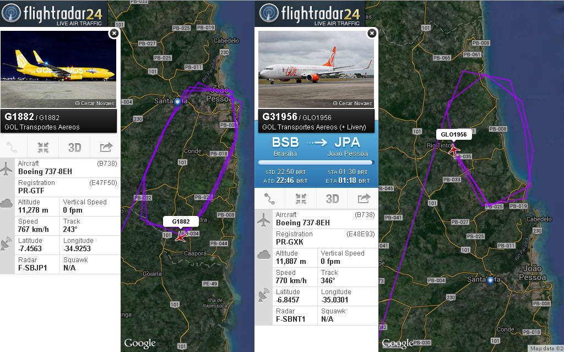Image resolution: width=564 pixels, height=352 pixels.
Task: Click the center-on-aircraft icon in the G1882 panel
Action: (43, 148)
